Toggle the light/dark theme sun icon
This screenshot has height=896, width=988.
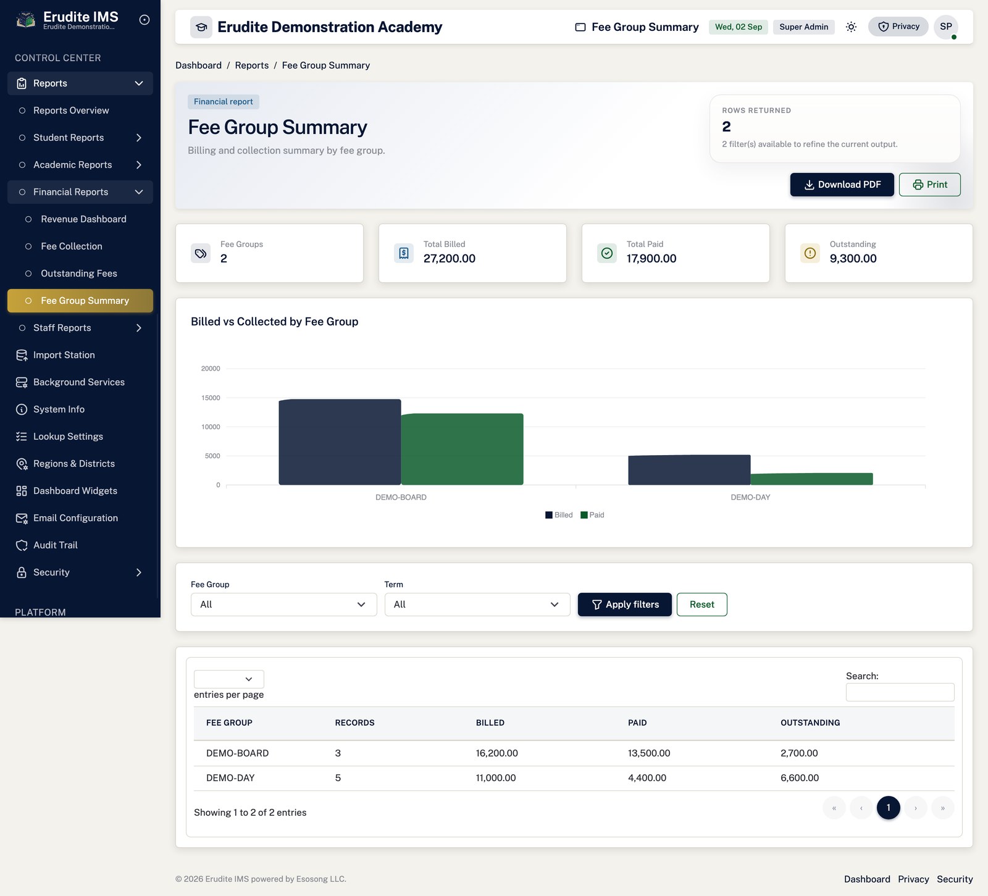point(851,27)
